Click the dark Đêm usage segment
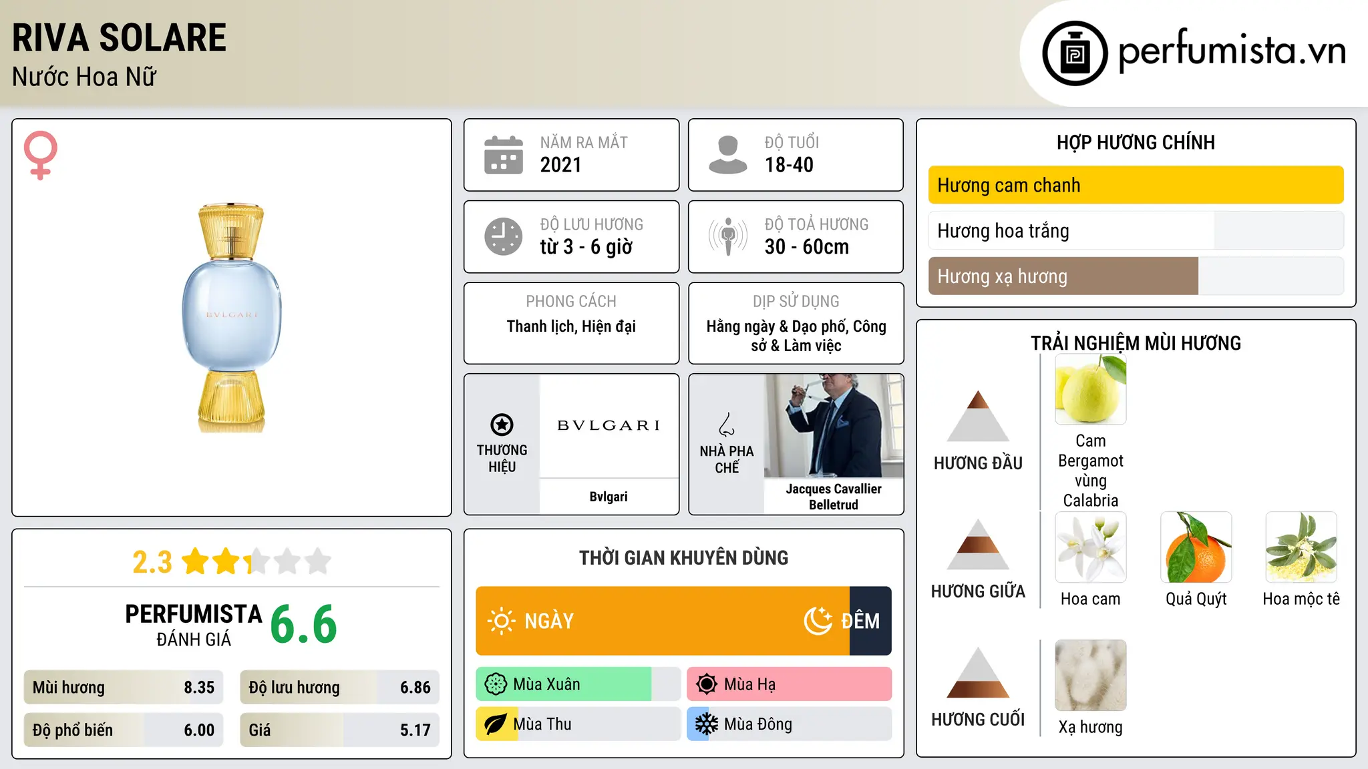 click(870, 621)
